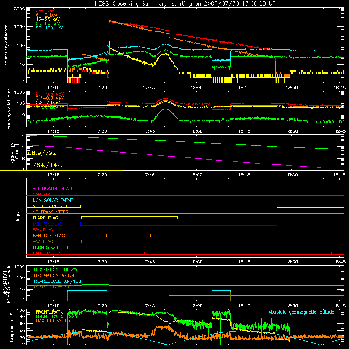Viewport: 349px width, 349px height.
Task: Click the DECIMATION_WEIGHT legend label
Action: point(55,276)
